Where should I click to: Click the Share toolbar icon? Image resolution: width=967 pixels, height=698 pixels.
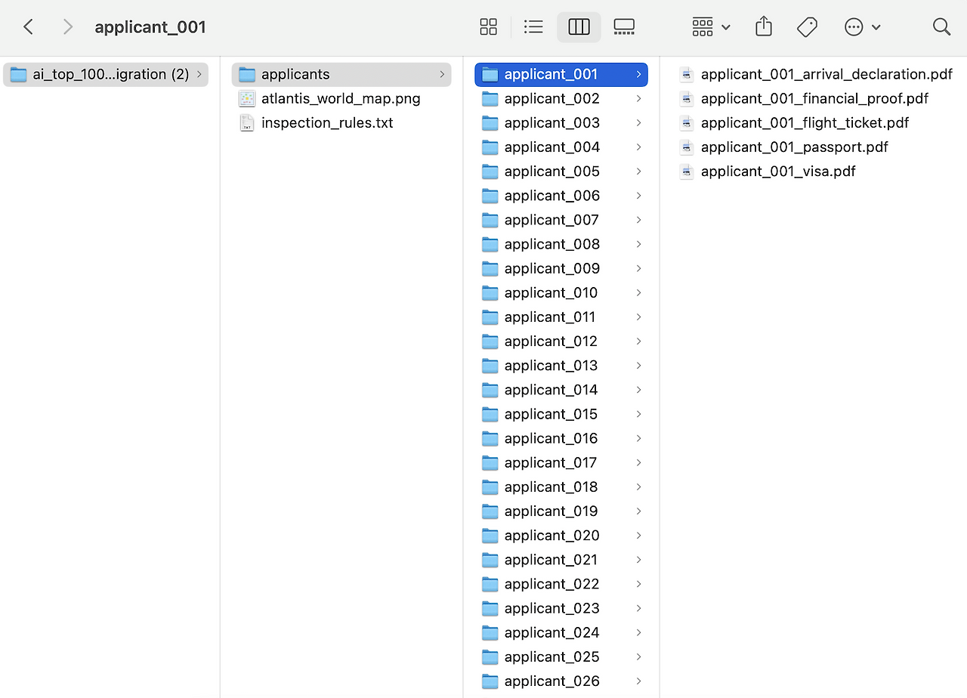[x=764, y=27]
